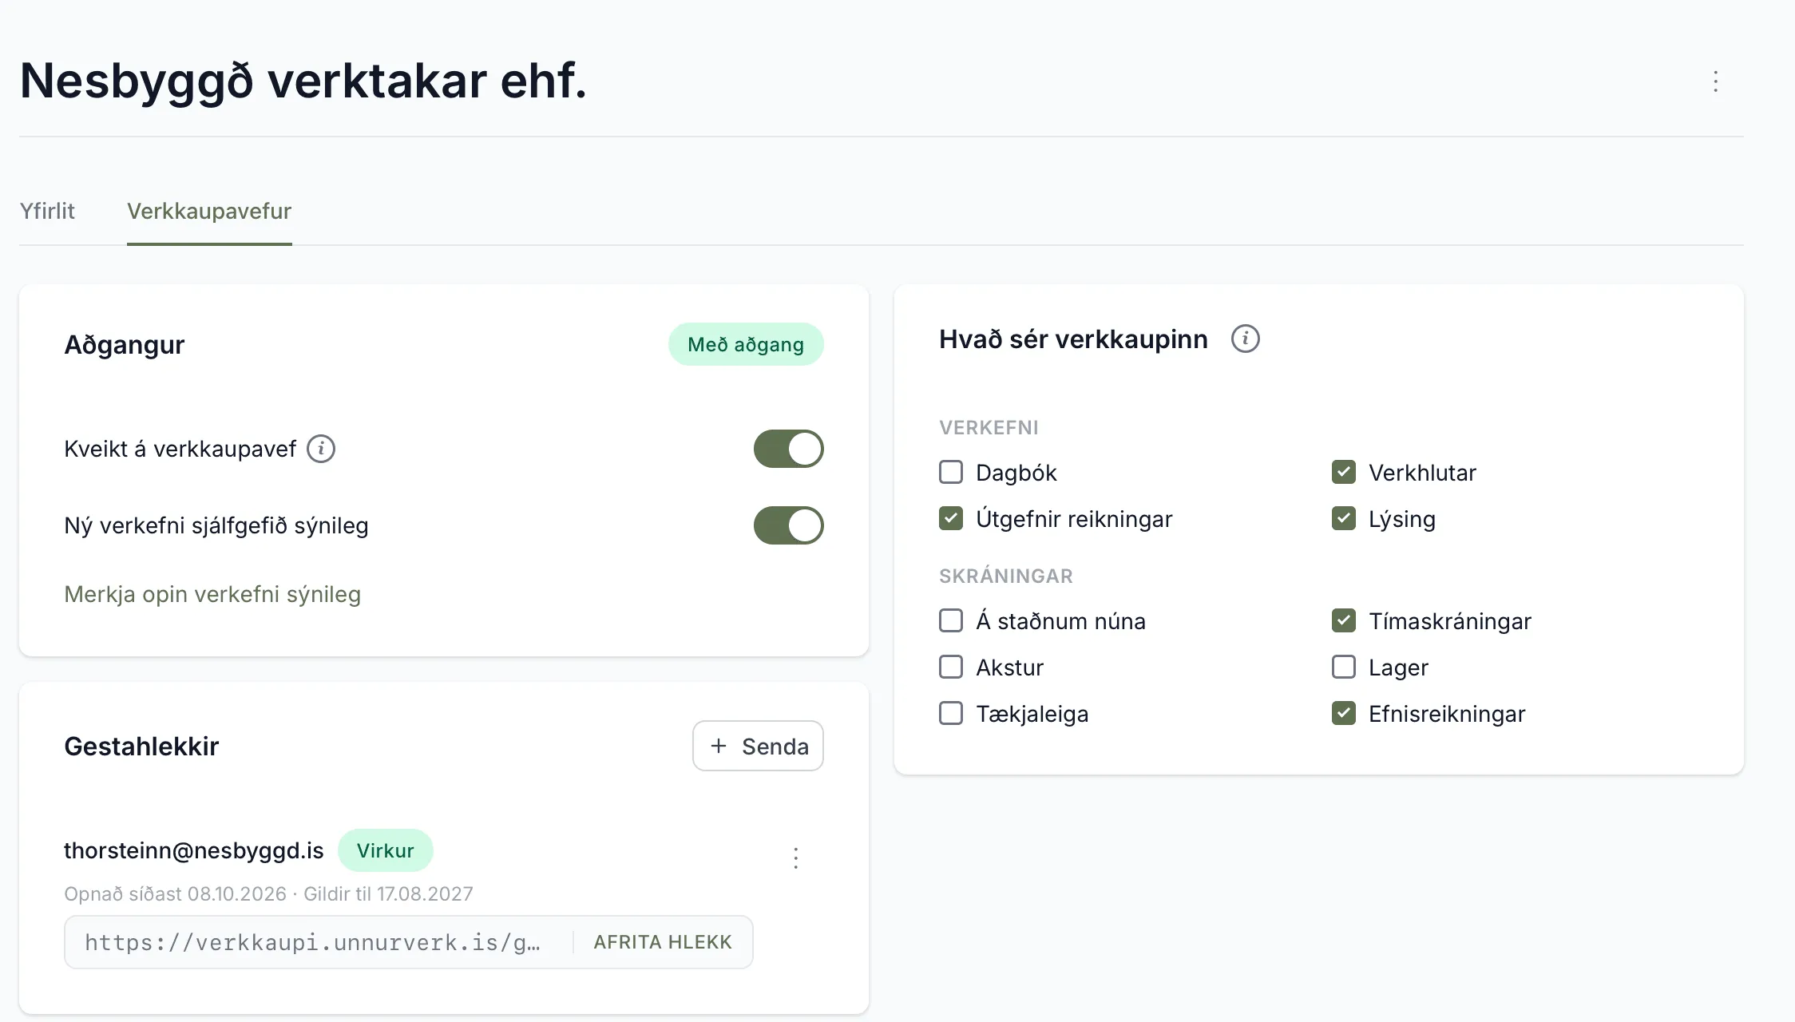Open the page options three-dot menu
This screenshot has height=1022, width=1795.
tap(1715, 81)
